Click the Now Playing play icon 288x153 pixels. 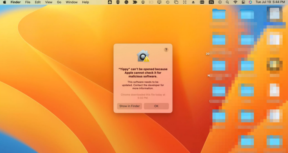220,2
